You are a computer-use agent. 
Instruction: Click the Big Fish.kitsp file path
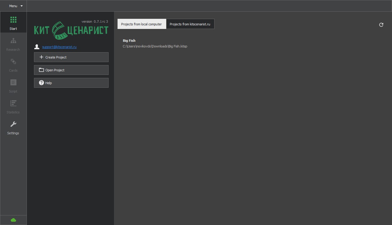coord(155,46)
